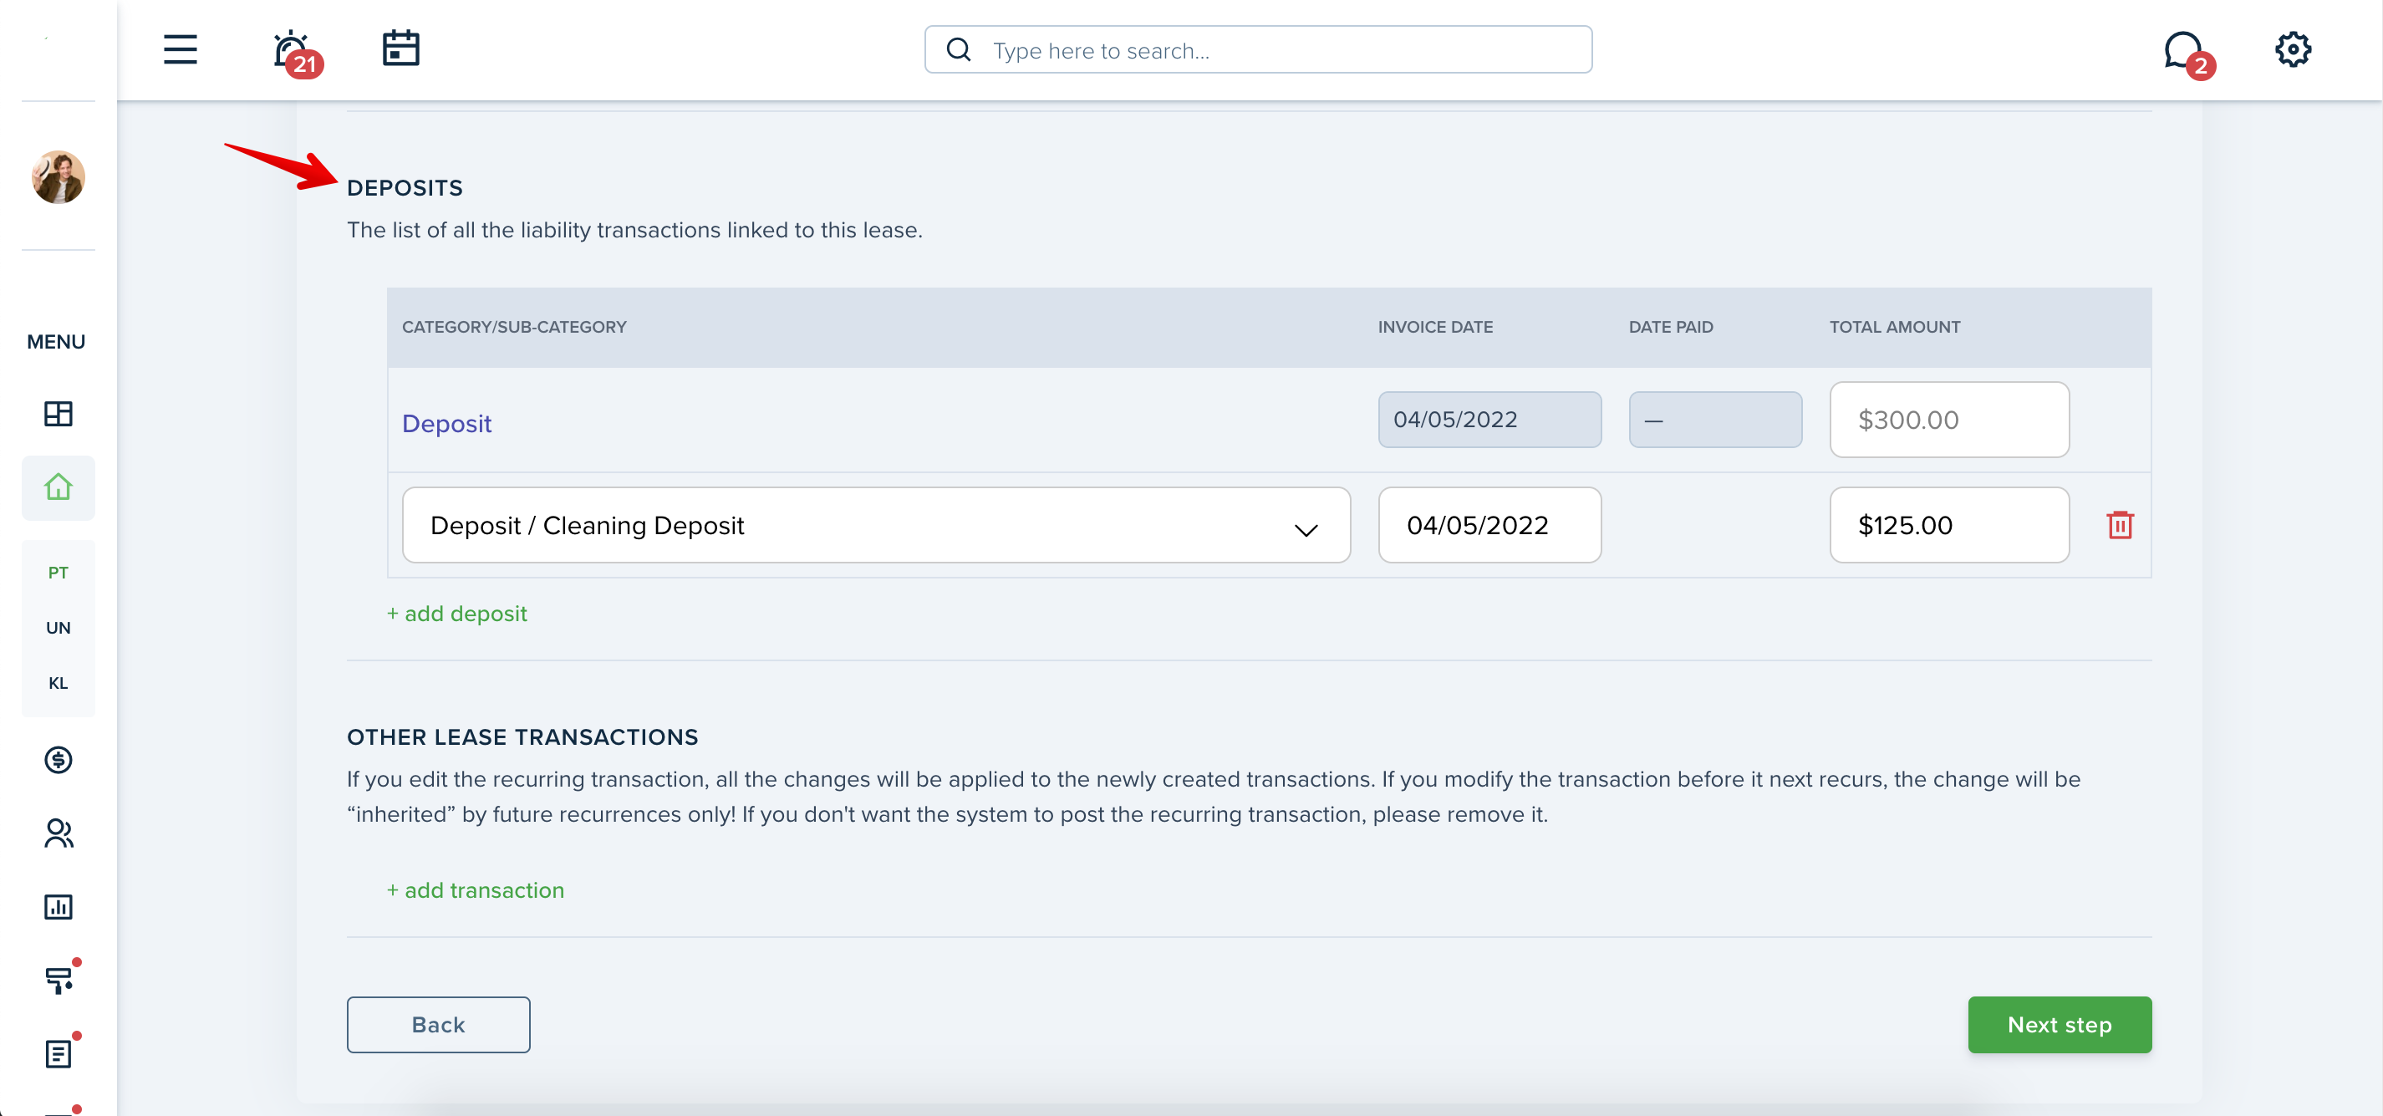Open the dashboard grid icon in sidebar
Viewport: 2383px width, 1116px height.
point(59,414)
